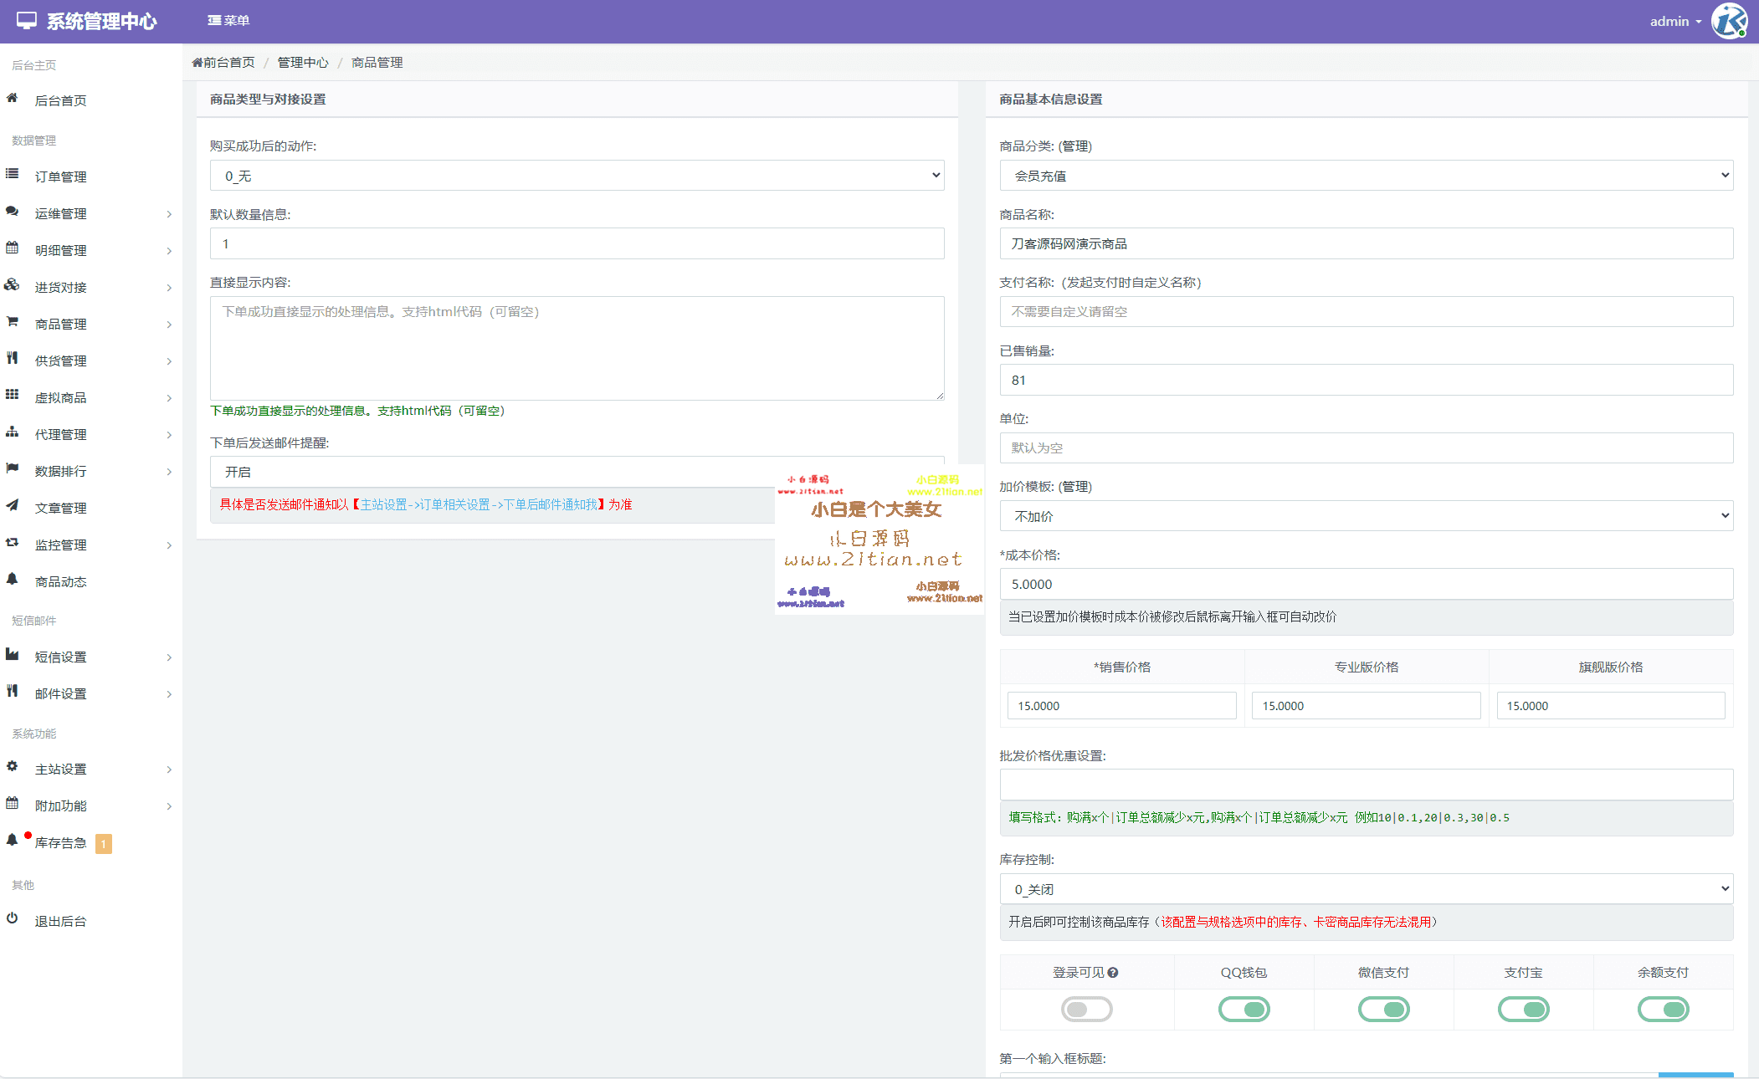Click the admin avatar image
This screenshot has width=1759, height=1079.
(x=1729, y=21)
